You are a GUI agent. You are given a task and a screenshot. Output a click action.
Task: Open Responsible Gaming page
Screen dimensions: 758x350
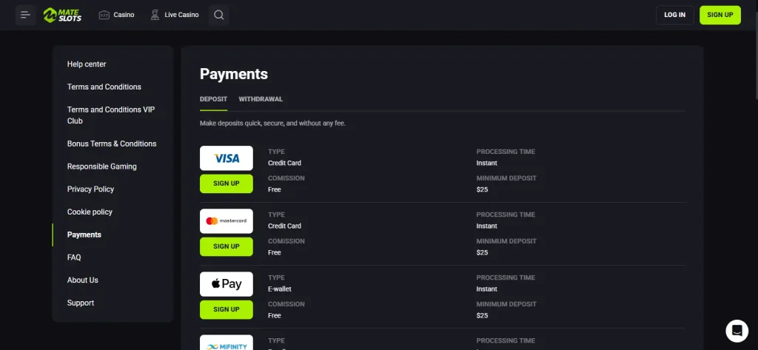[102, 166]
